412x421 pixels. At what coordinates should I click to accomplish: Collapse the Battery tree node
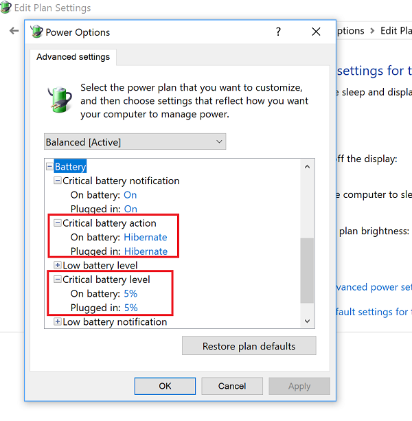tap(49, 167)
